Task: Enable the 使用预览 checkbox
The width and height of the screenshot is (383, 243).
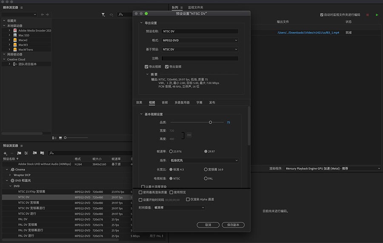Action: pyautogui.click(x=171, y=192)
